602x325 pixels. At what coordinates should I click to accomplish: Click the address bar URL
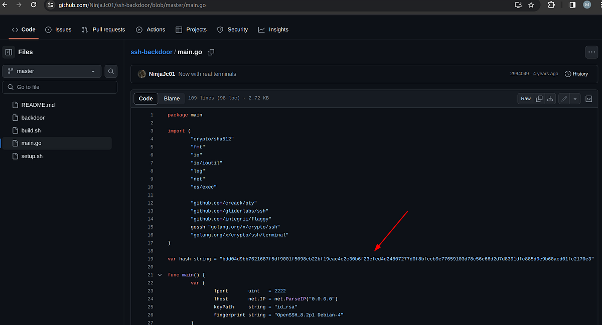click(x=132, y=5)
